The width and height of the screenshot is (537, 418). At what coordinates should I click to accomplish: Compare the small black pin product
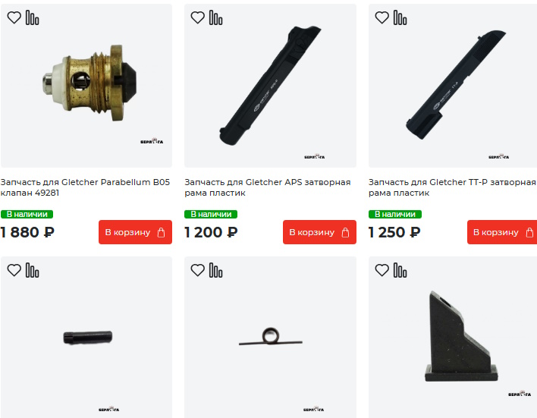click(32, 270)
